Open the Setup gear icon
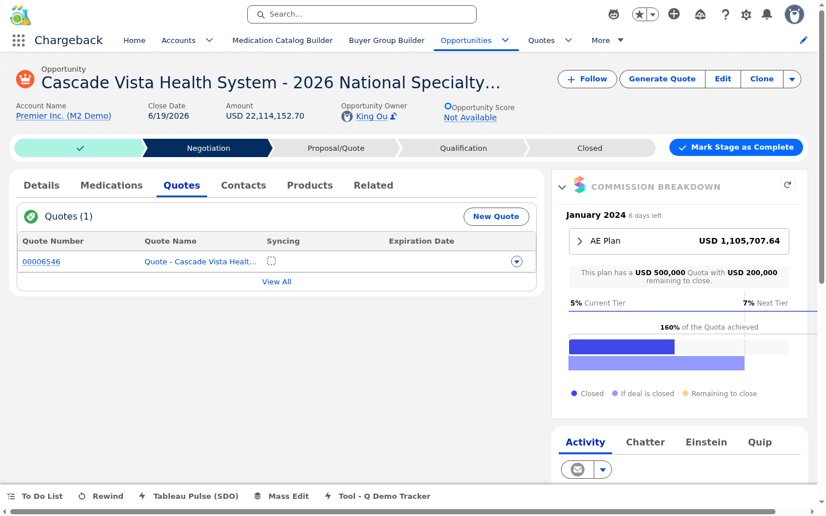826x516 pixels. pos(746,14)
